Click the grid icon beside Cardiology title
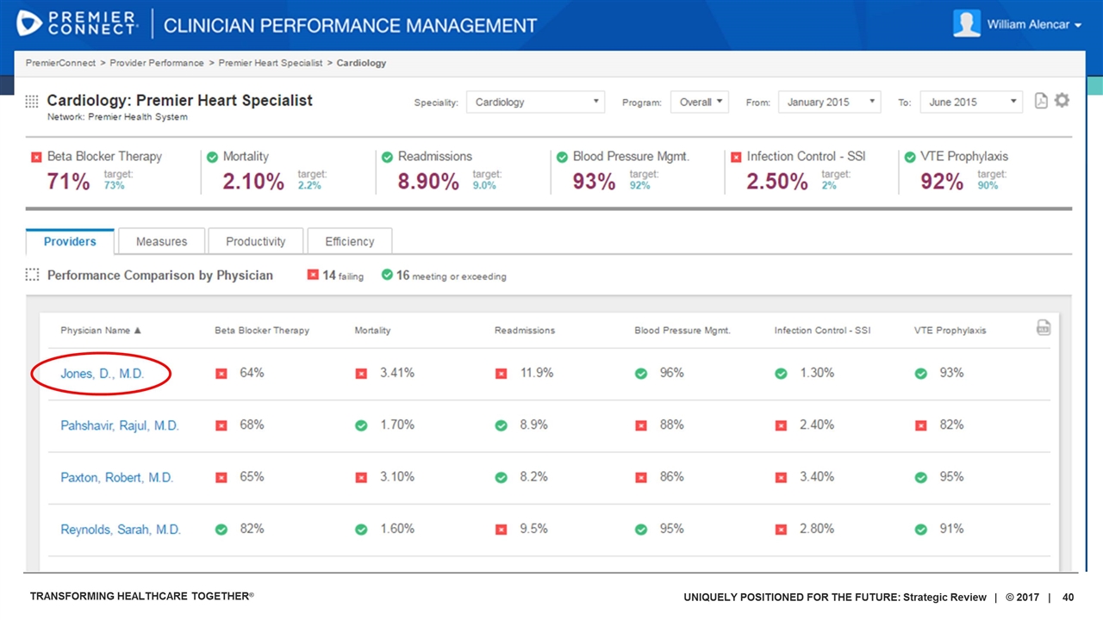Viewport: 1103px width, 620px height. click(32, 101)
